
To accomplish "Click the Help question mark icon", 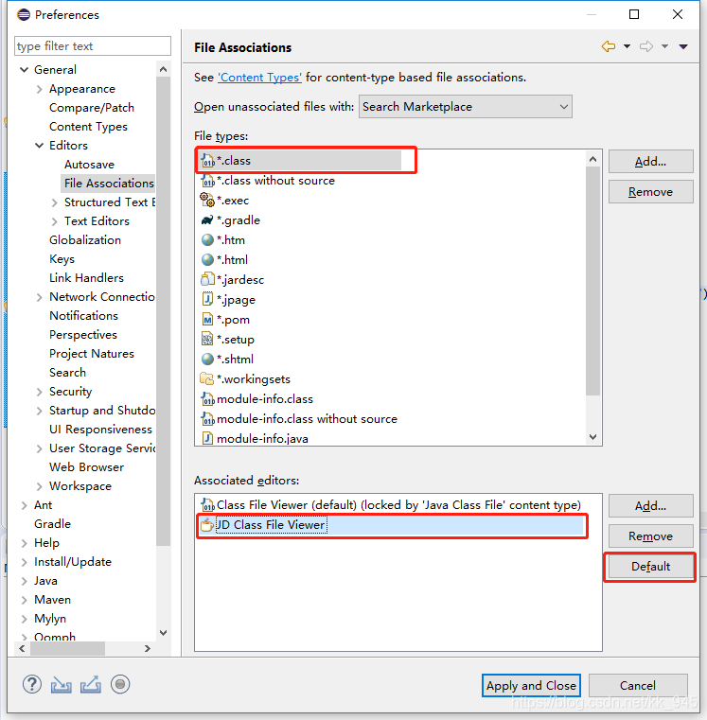I will [32, 684].
